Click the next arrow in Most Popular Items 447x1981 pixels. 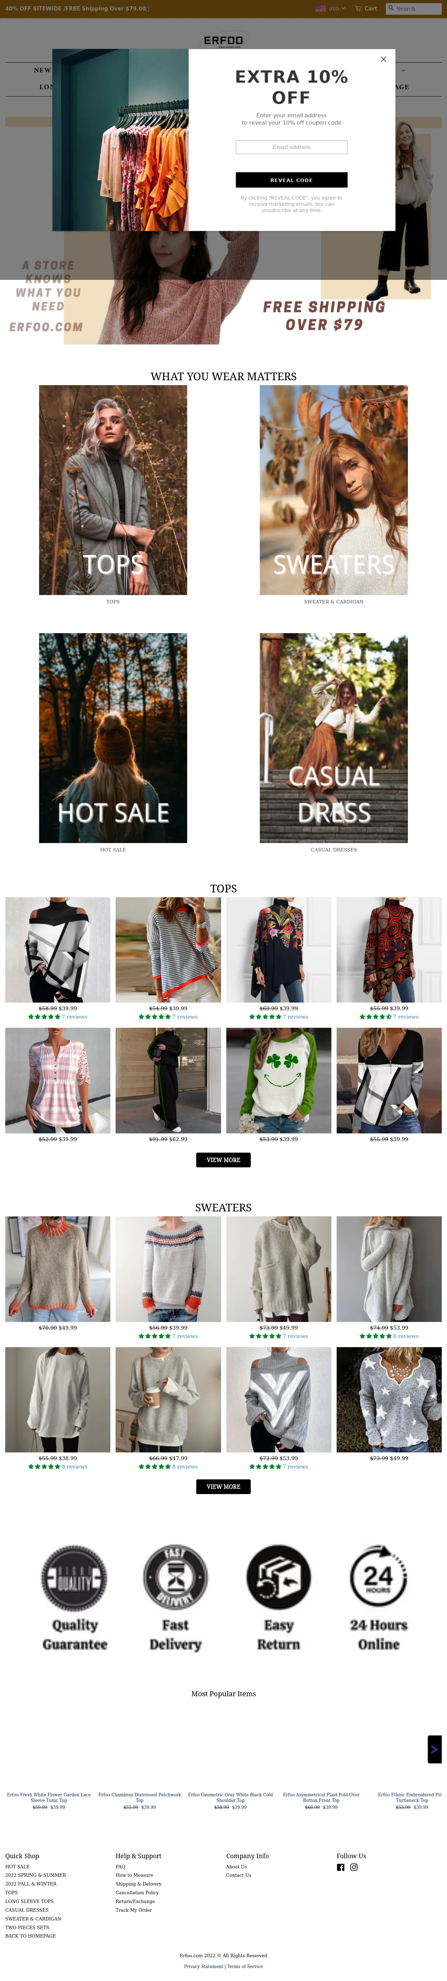tap(435, 1749)
